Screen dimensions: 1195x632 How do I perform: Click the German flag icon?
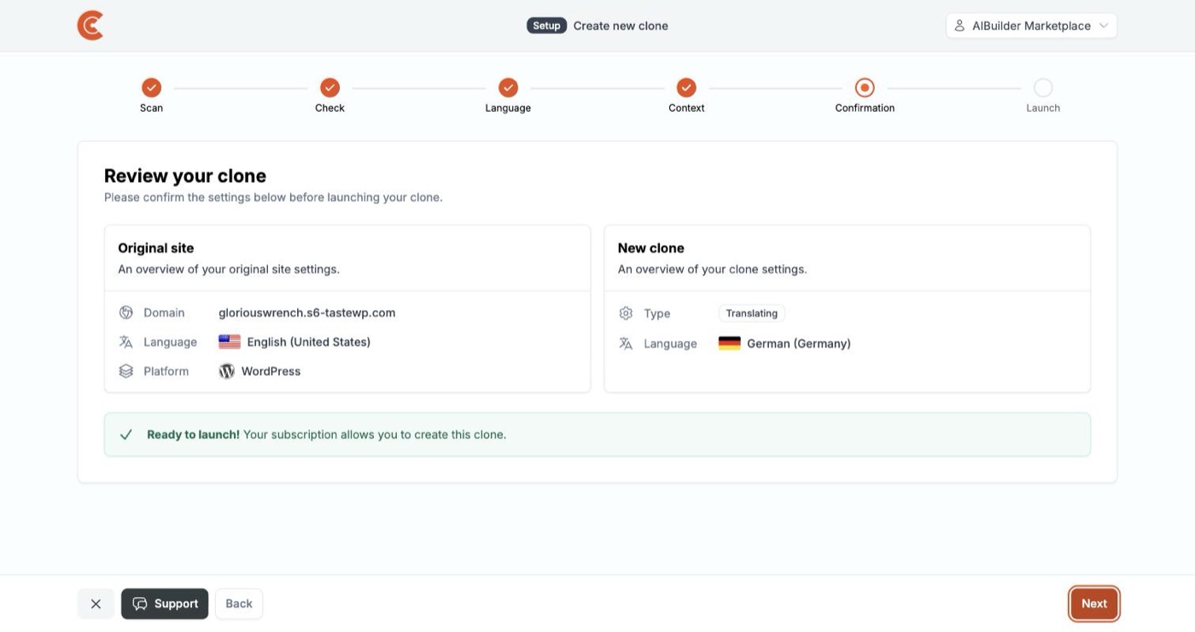(729, 343)
